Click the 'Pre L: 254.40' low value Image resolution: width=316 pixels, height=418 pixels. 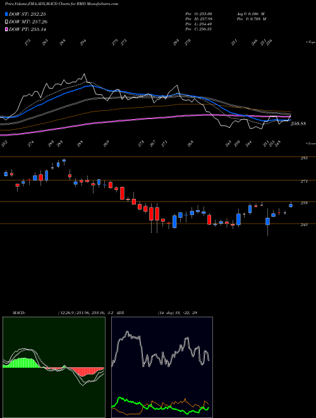point(198,24)
